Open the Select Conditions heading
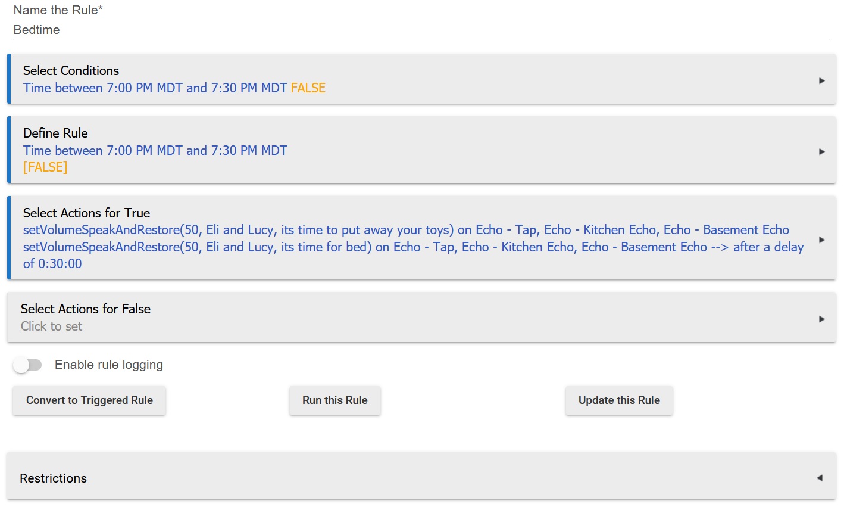 [x=71, y=70]
